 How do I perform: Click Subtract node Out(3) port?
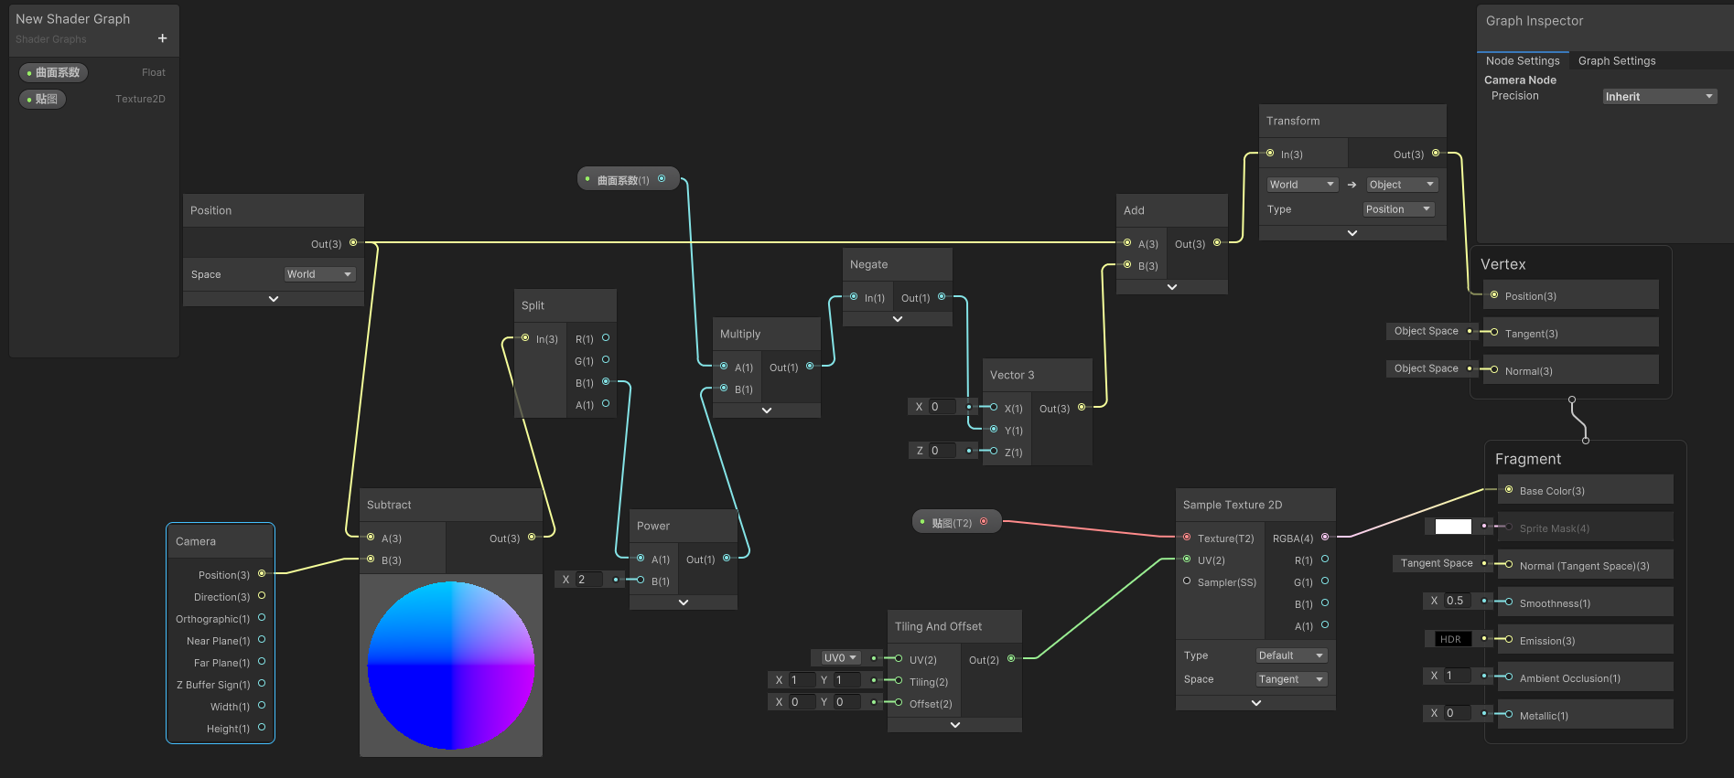(x=532, y=538)
